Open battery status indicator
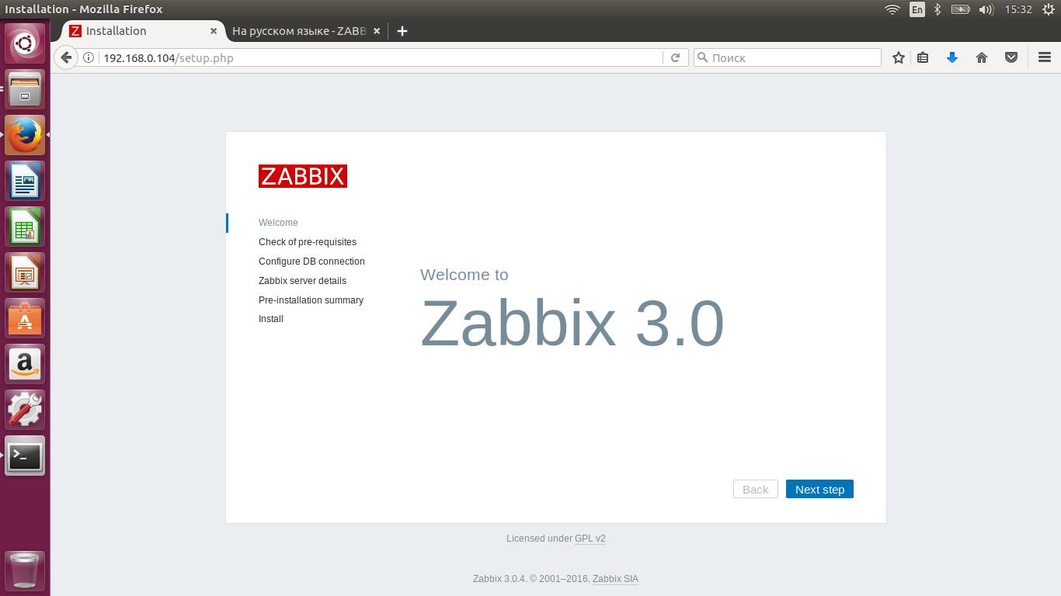The width and height of the screenshot is (1061, 596). coord(961,9)
